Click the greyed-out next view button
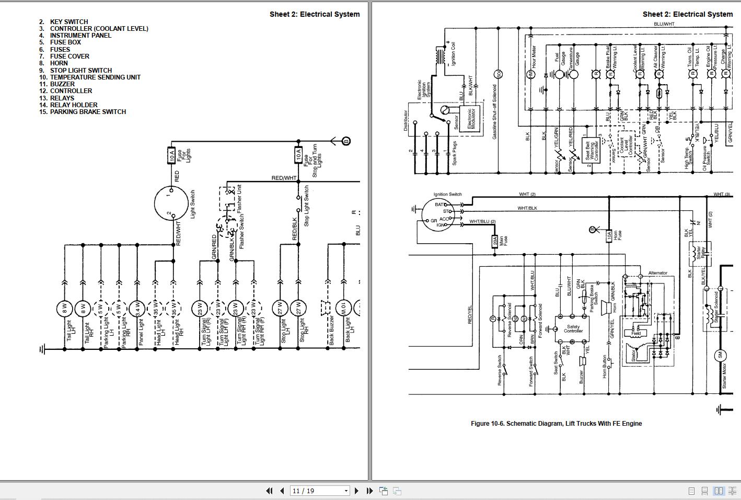 (397, 491)
